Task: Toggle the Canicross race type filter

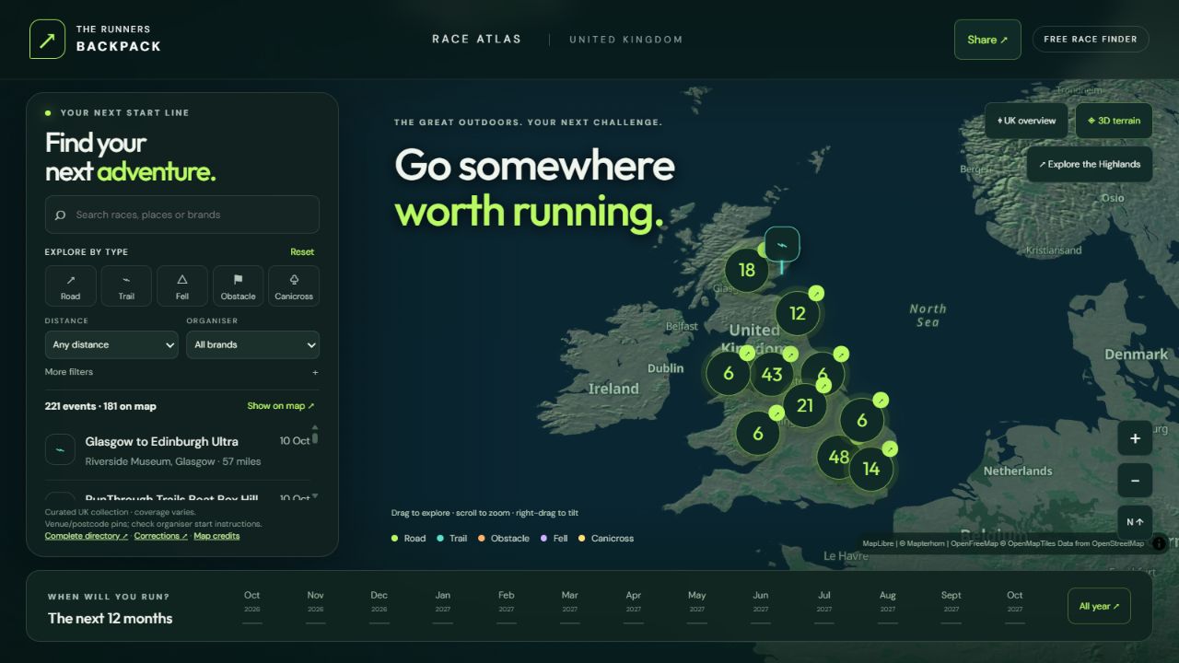Action: pyautogui.click(x=294, y=285)
